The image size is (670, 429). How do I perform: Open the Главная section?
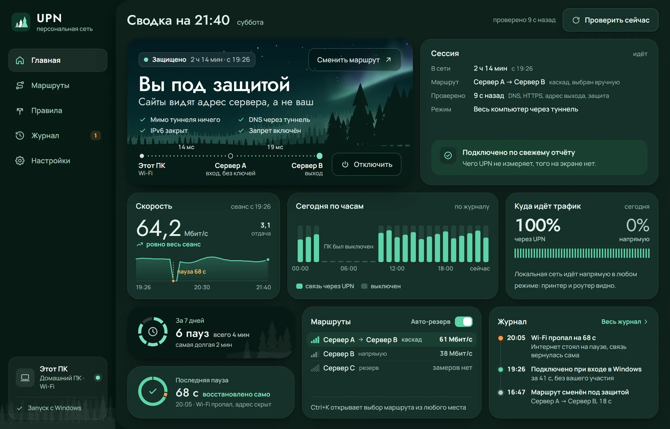click(x=58, y=60)
